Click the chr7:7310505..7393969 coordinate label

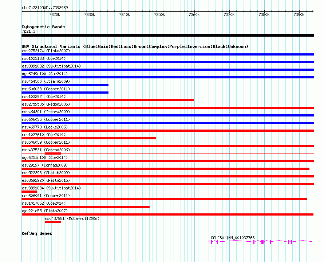[45, 8]
